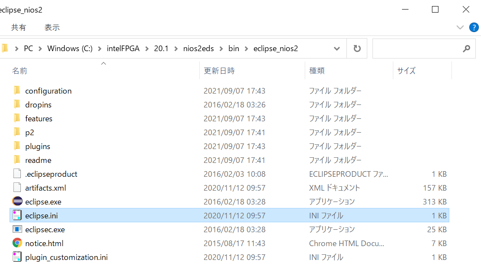Click the Chrome icon of notice.html
Screen dimensions: 481x276
[17, 243]
